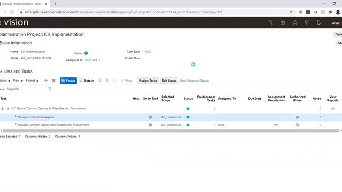Open a new browser tab
Screen dimensions: 342x192
coord(55,4)
